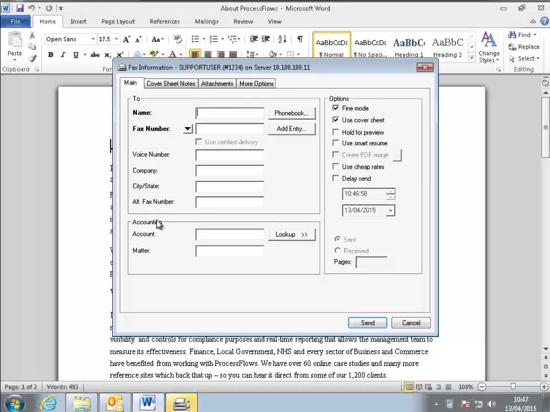Click the Windows Start button
Image resolution: width=550 pixels, height=412 pixels.
(14, 403)
